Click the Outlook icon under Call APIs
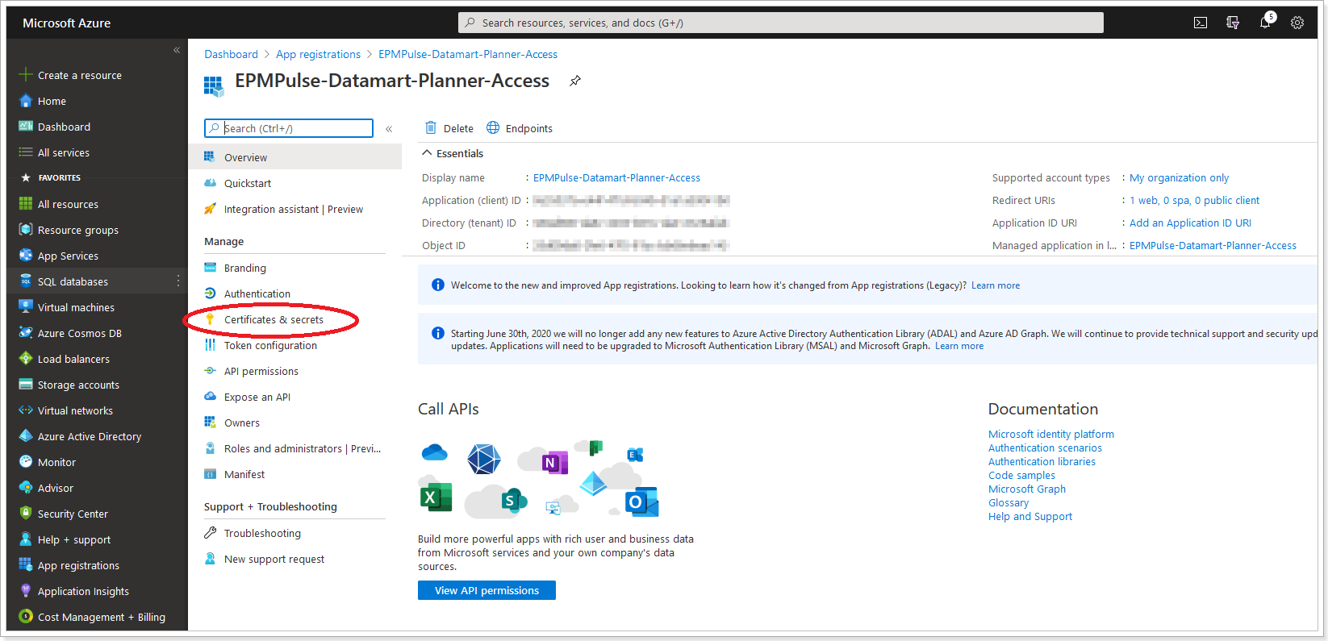1328x641 pixels. pos(642,502)
